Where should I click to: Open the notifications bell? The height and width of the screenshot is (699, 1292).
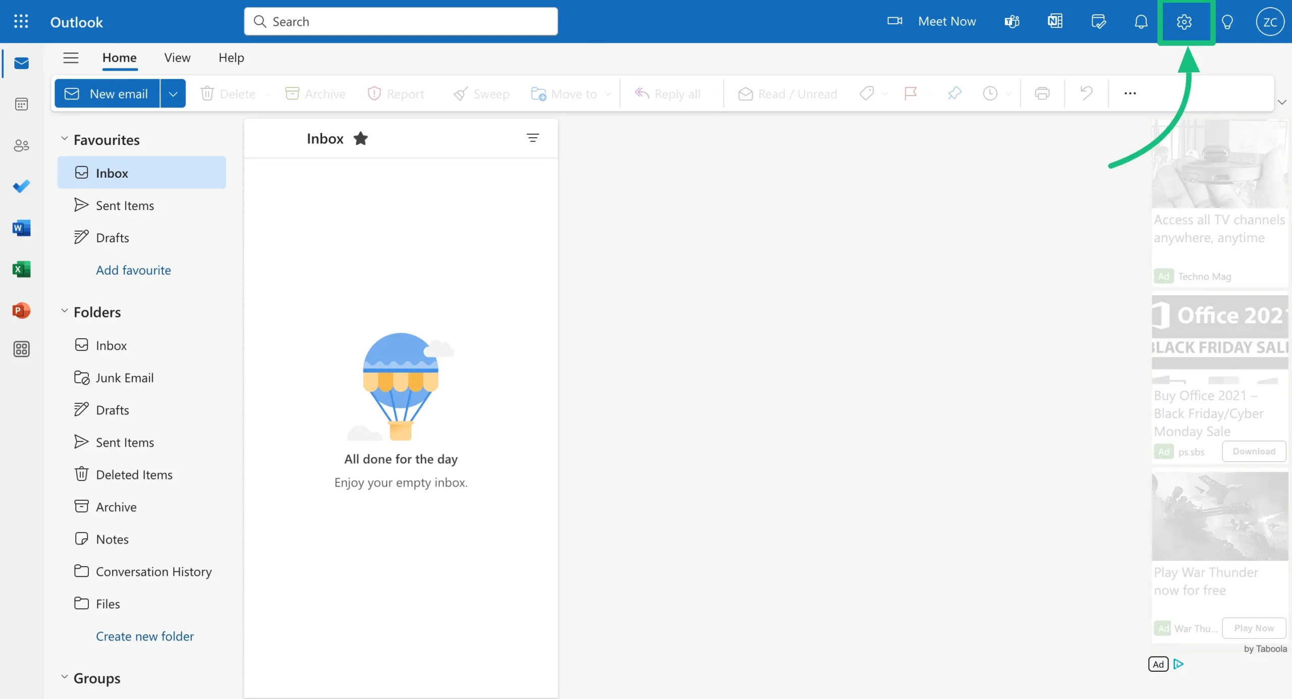(1141, 22)
